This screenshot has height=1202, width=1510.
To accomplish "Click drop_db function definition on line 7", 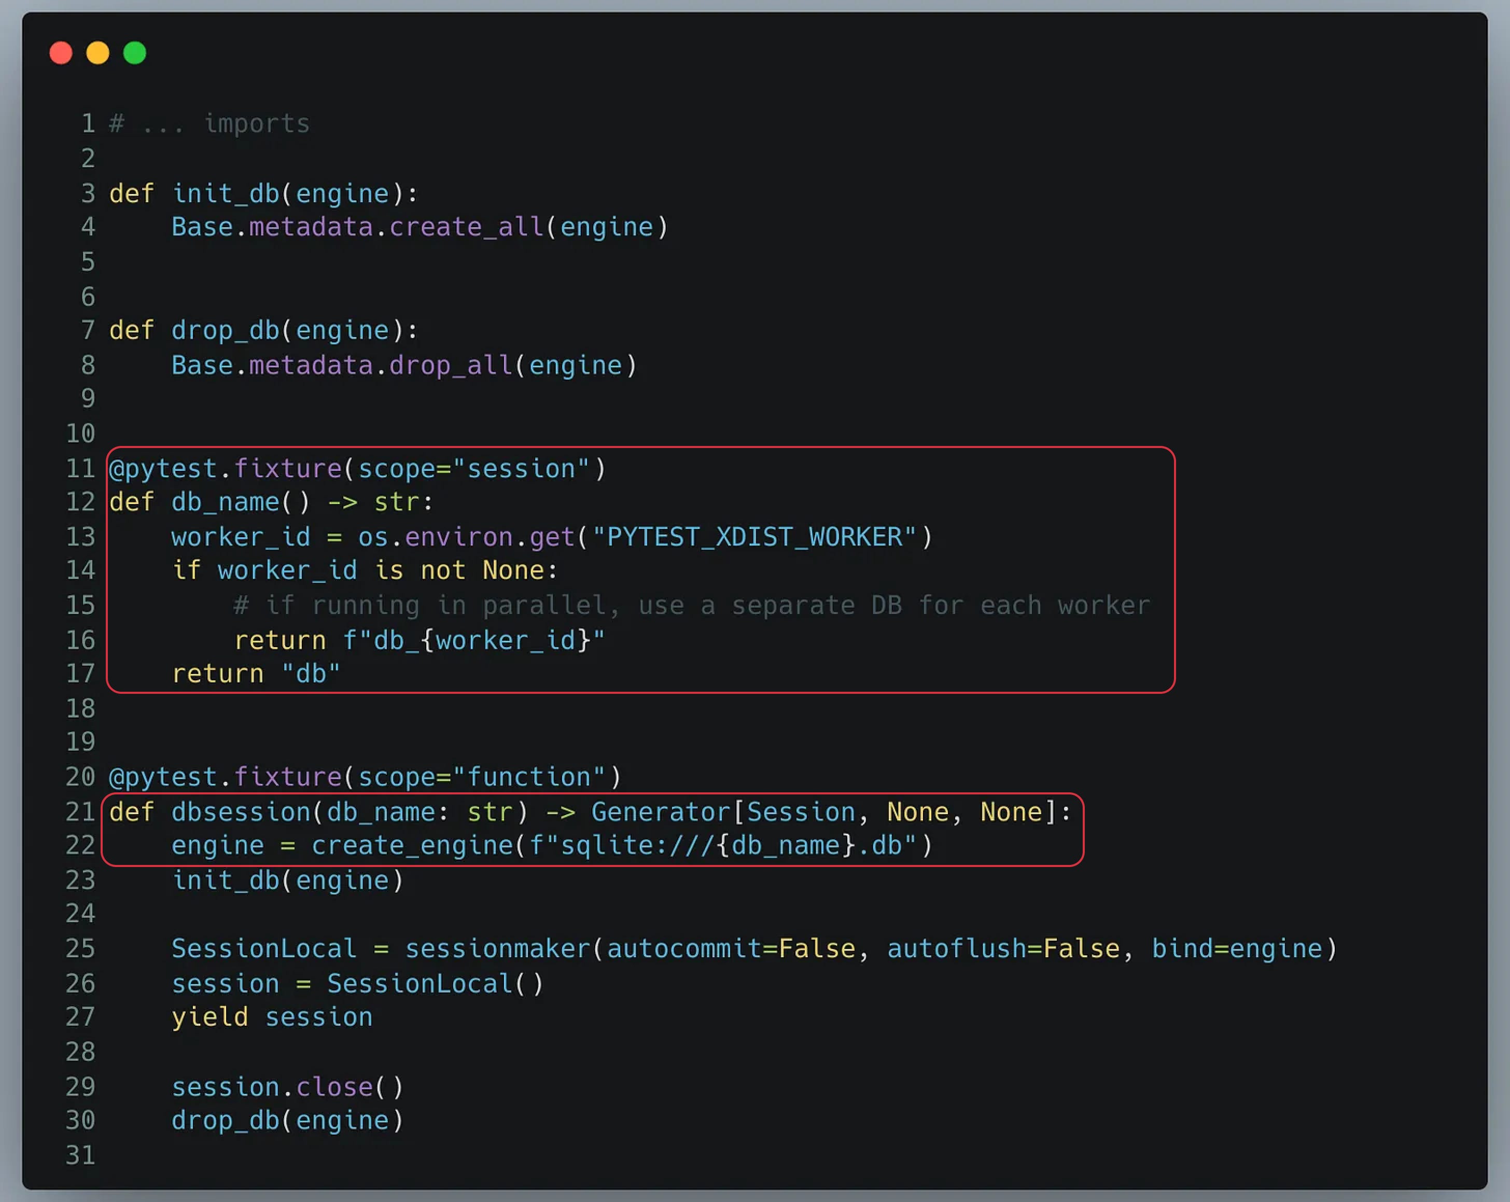I will [226, 330].
